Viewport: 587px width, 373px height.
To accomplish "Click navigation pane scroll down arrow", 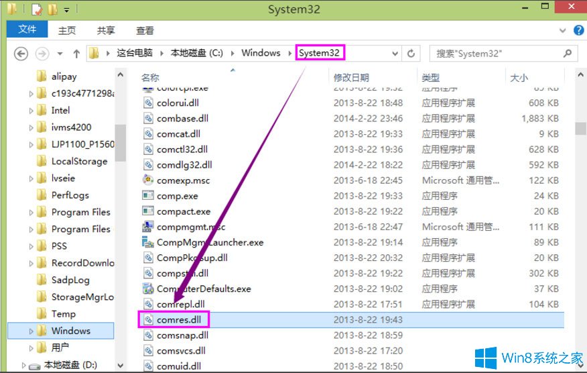I will pos(121,365).
